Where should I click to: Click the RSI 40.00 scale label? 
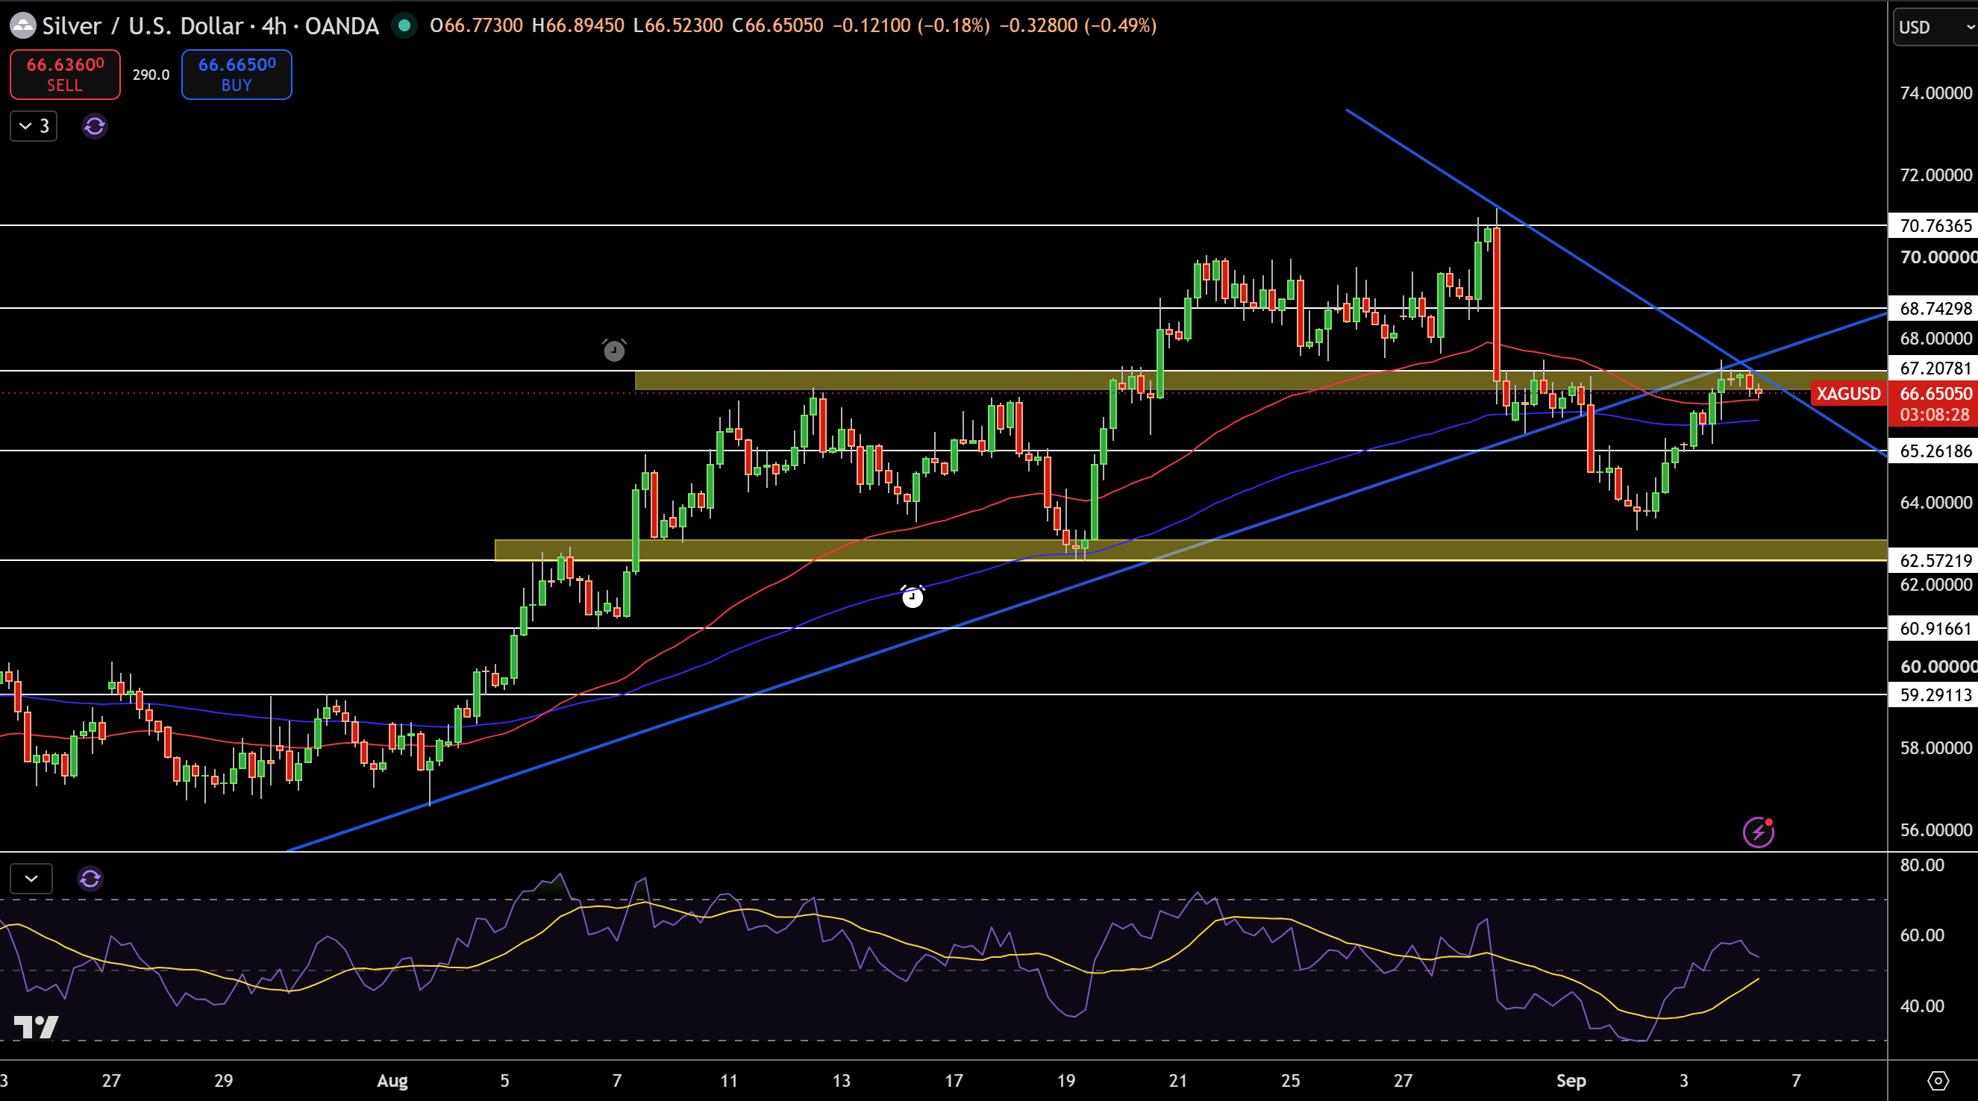pyautogui.click(x=1922, y=1006)
